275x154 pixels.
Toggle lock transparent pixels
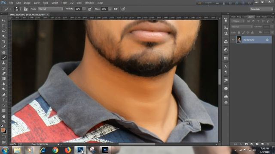point(239,33)
